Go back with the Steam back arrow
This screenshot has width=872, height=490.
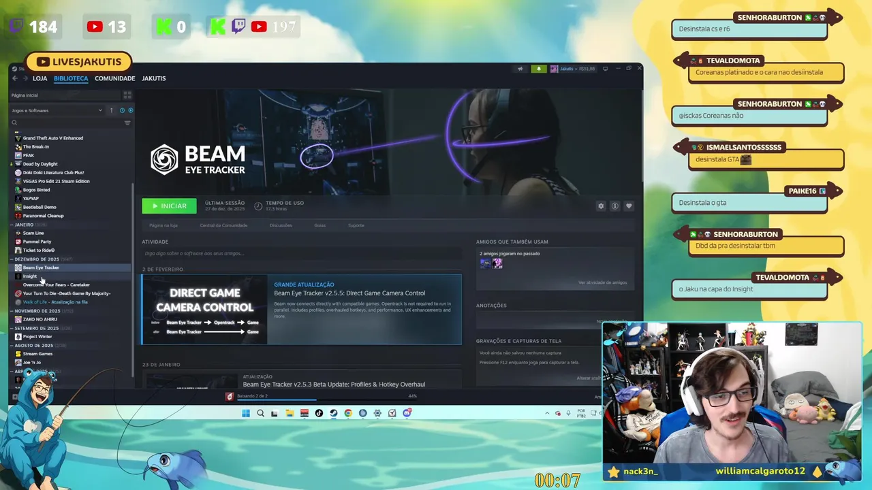15,78
